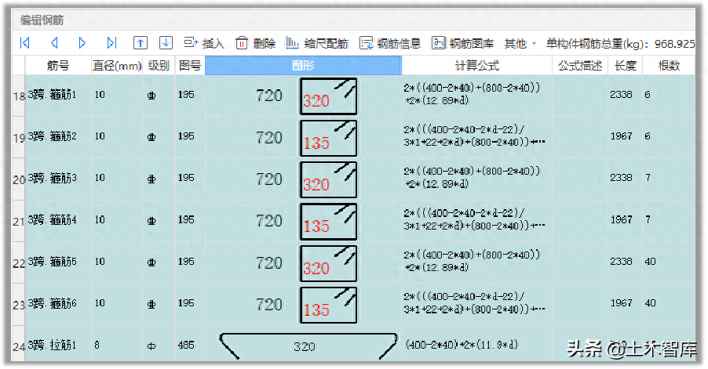Click drawing number 485 in row 24

click(186, 345)
